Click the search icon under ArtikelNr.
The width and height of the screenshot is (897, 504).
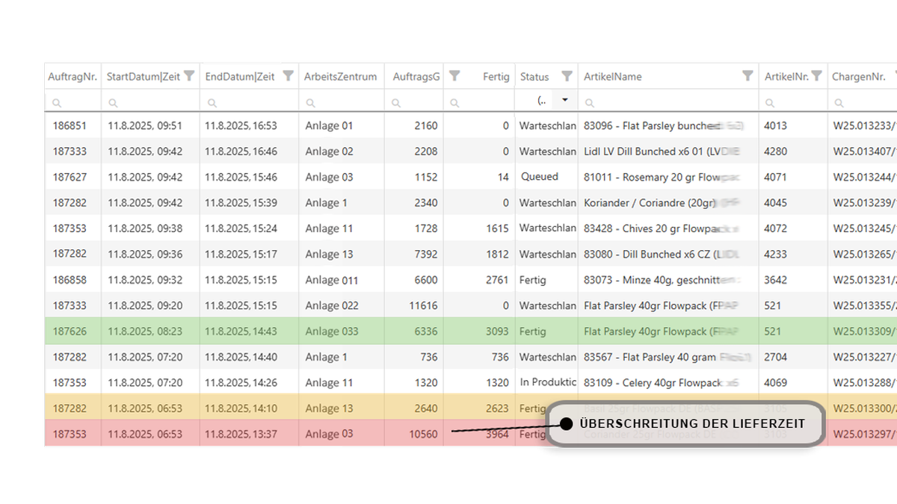point(771,102)
